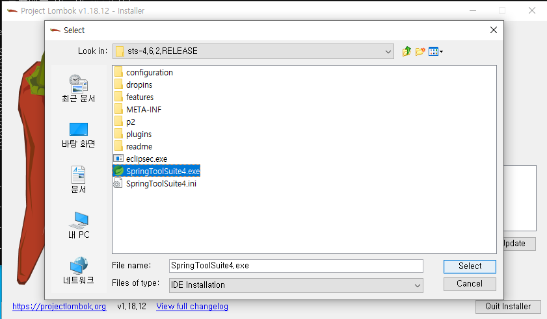The width and height of the screenshot is (547, 319).
Task: Cancel the Select dialog
Action: [x=470, y=284]
